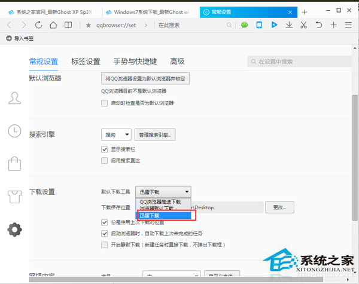This screenshot has height=284, width=359.
Task: Click the download path Desktop field
Action: pyautogui.click(x=227, y=207)
